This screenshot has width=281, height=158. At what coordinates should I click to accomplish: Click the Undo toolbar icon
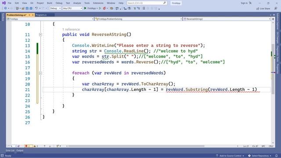tap(36, 8)
